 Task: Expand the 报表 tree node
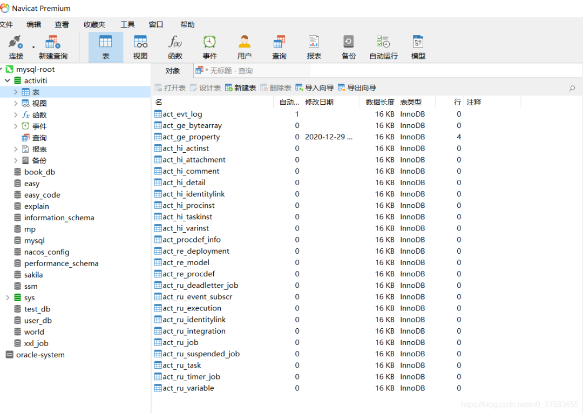point(16,149)
